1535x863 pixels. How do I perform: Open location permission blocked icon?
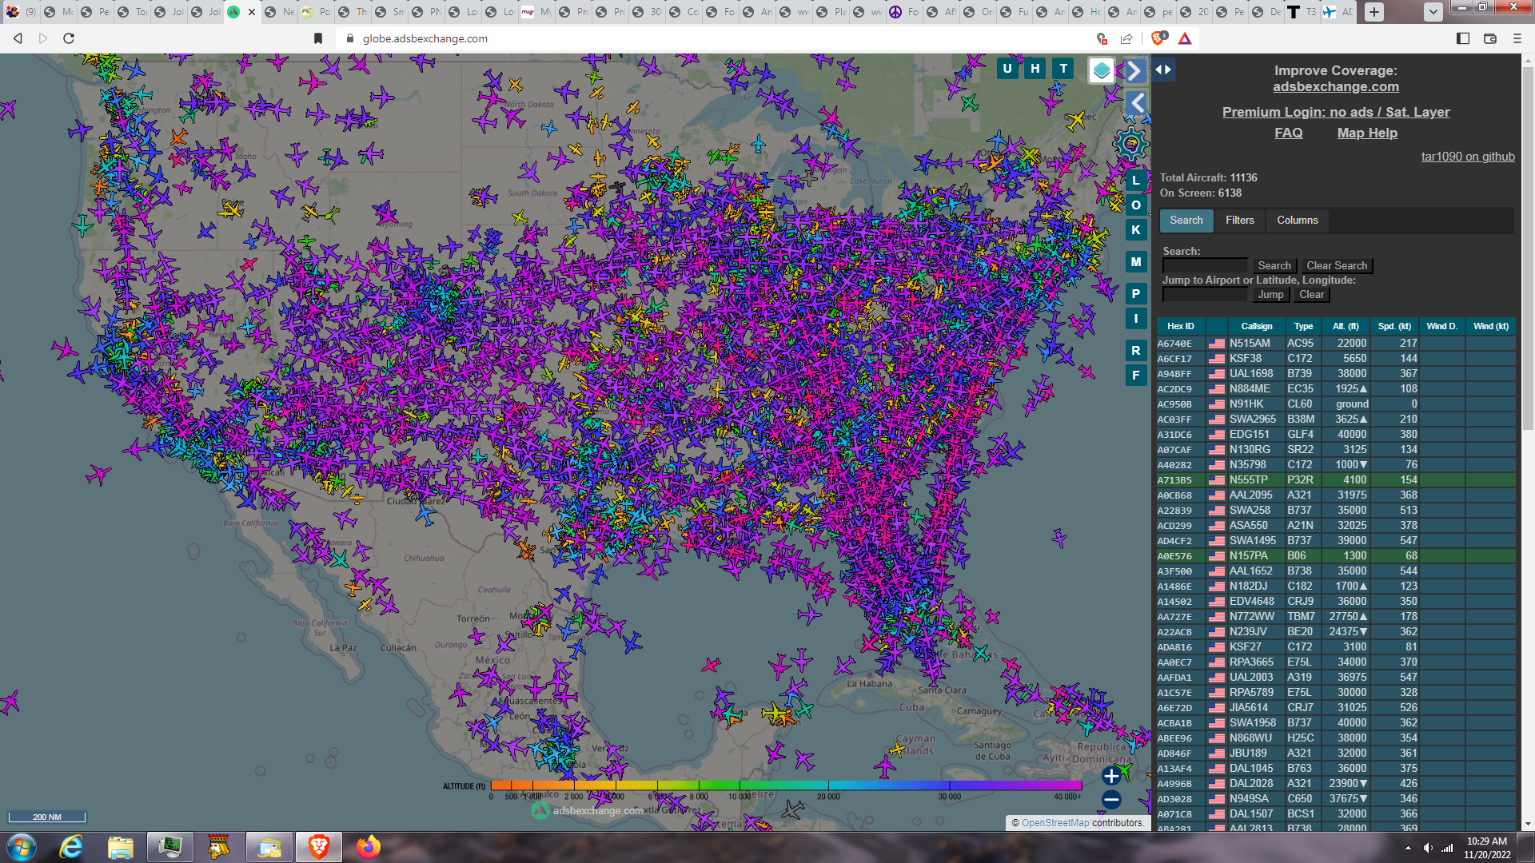click(1102, 38)
